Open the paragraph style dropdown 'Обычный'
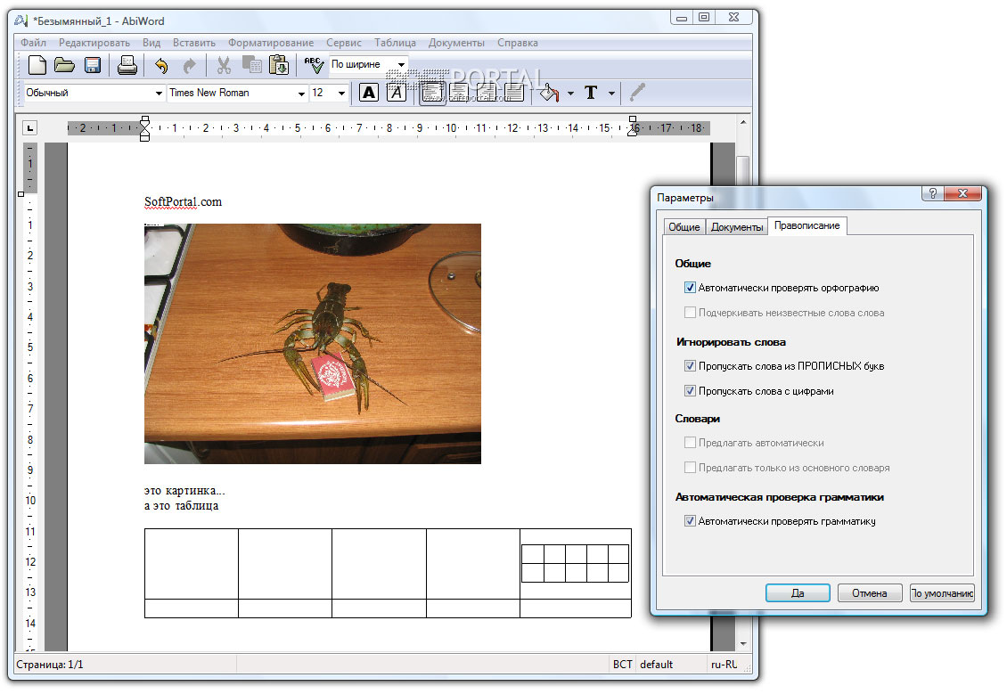This screenshot has height=694, width=1007. point(94,93)
